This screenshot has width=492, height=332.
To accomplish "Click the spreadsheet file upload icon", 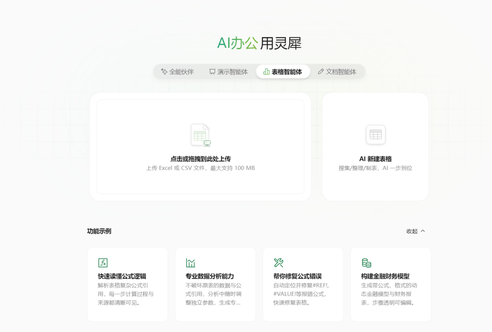I will [x=200, y=135].
